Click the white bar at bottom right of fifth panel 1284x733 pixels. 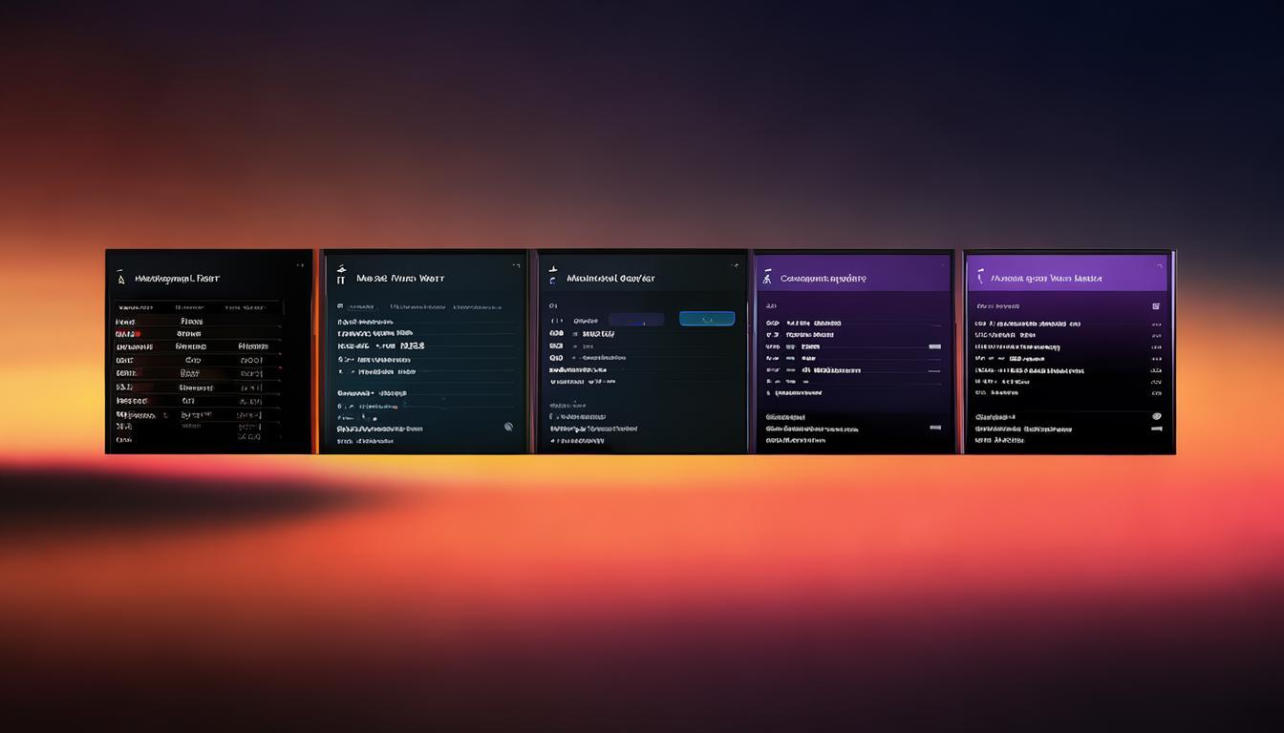pyautogui.click(x=1156, y=429)
